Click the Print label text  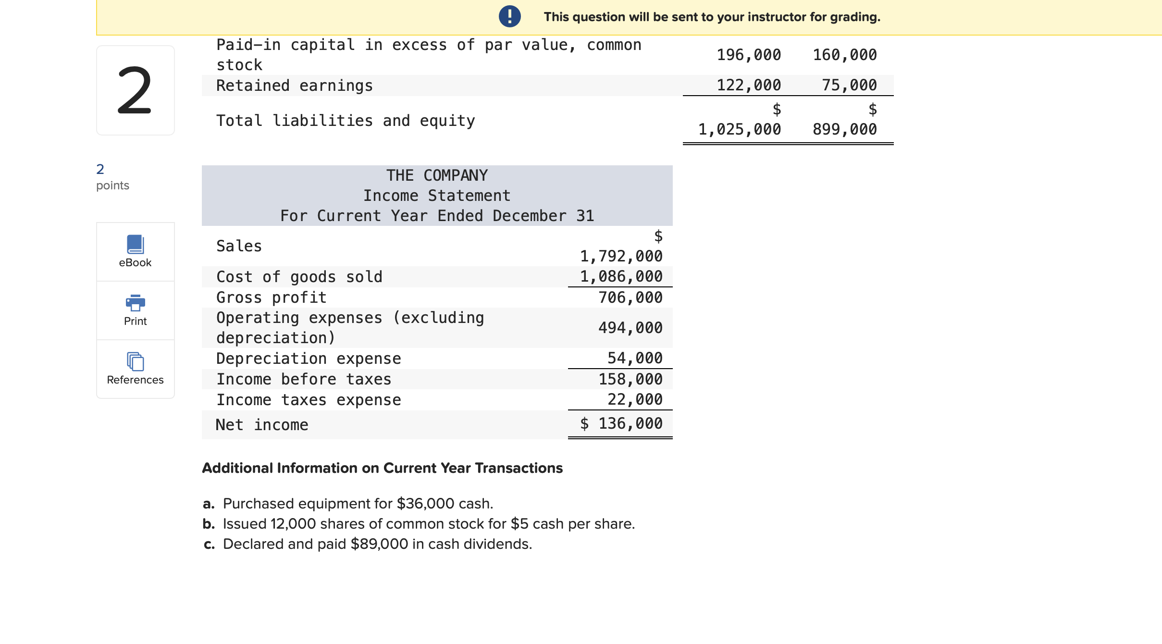[x=135, y=321]
